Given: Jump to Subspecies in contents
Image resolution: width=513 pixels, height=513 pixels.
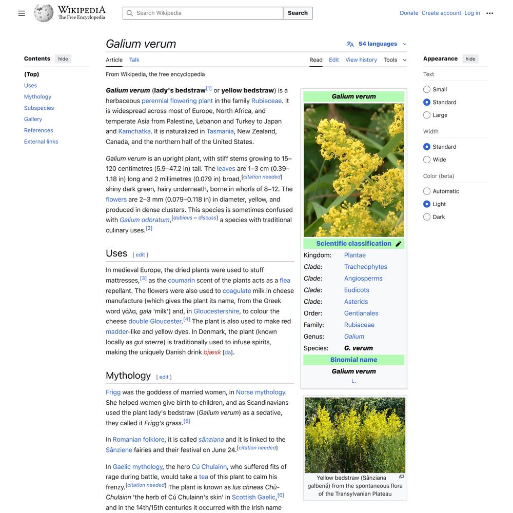Looking at the screenshot, I should (x=39, y=108).
